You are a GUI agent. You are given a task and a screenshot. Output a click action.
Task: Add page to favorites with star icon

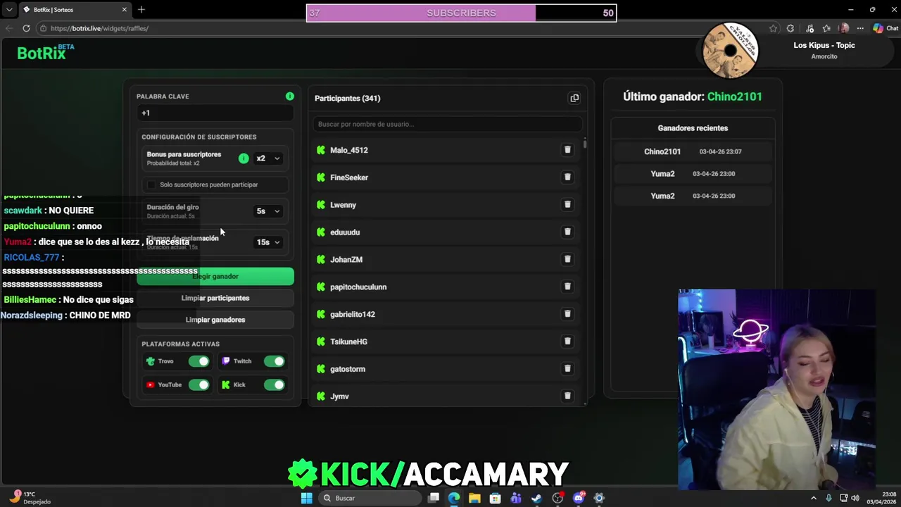coord(773,28)
